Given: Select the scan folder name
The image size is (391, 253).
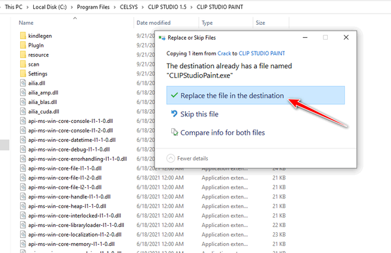Looking at the screenshot, I should (x=34, y=64).
